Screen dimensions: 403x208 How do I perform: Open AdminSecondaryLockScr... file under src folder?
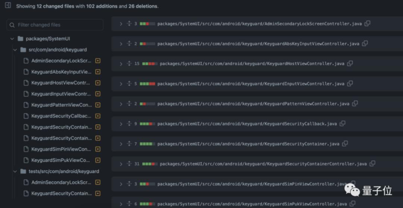[x=61, y=61]
